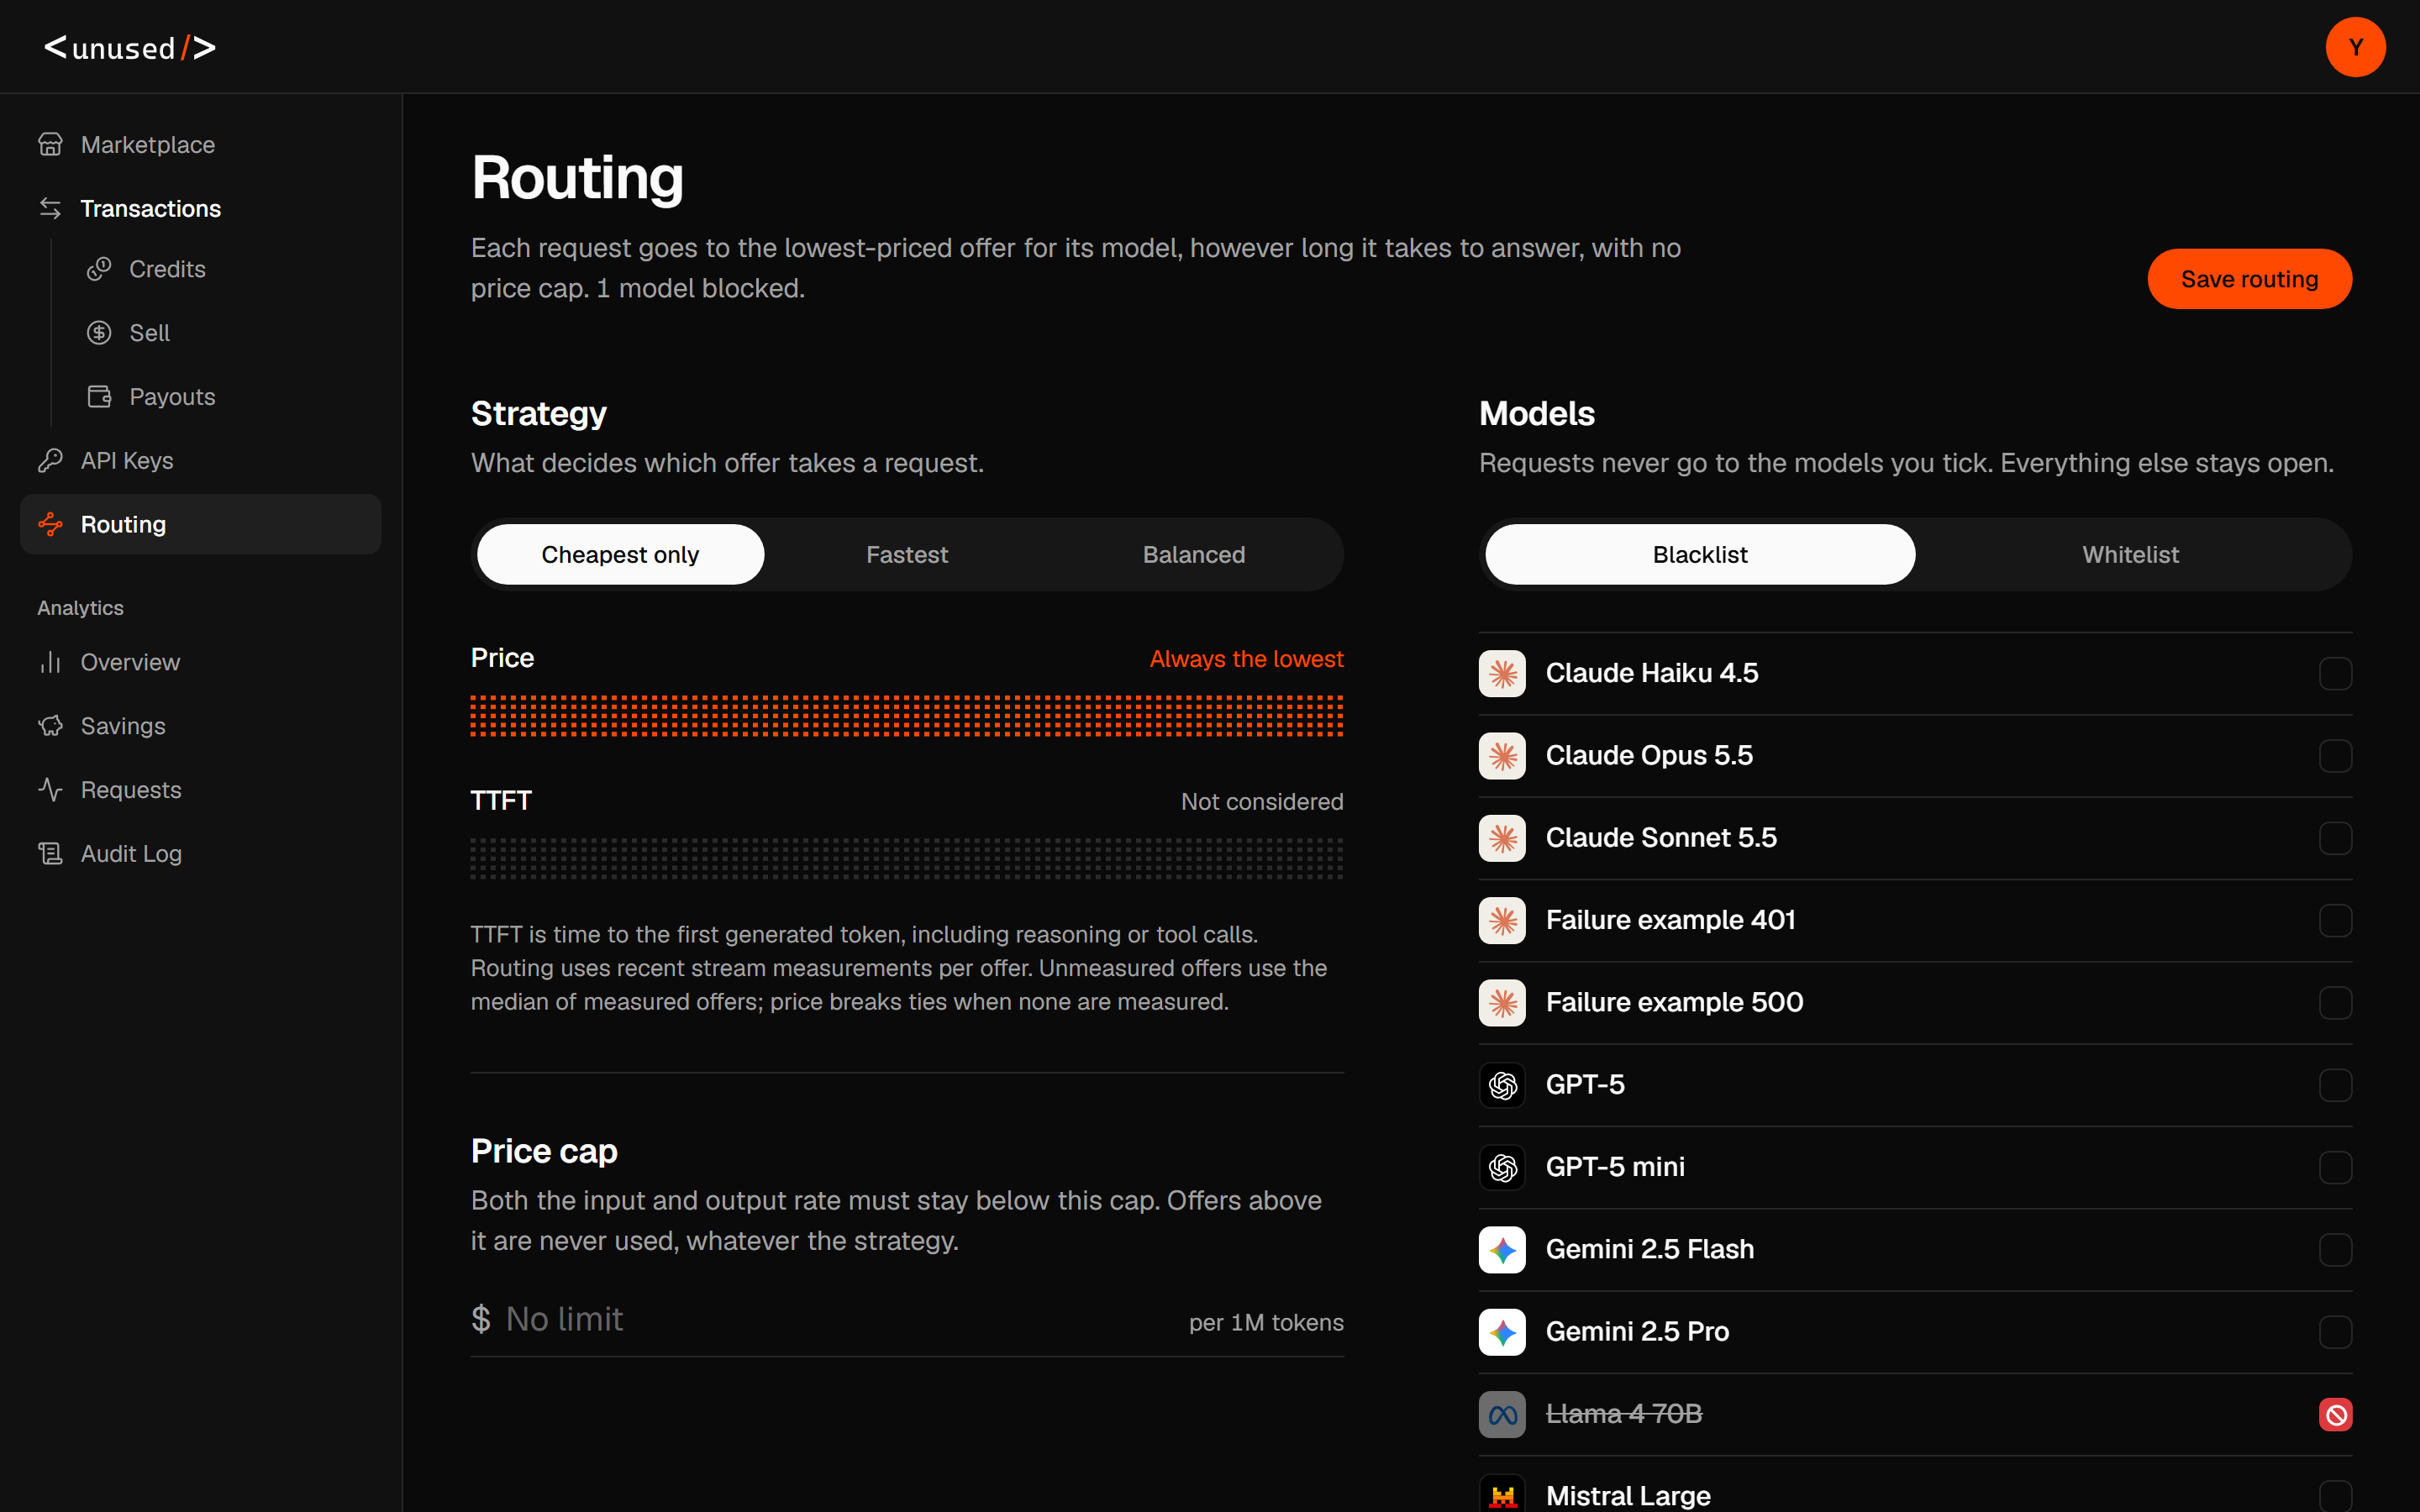Click the unused logo in header
The height and width of the screenshot is (1512, 2420).
(x=130, y=47)
